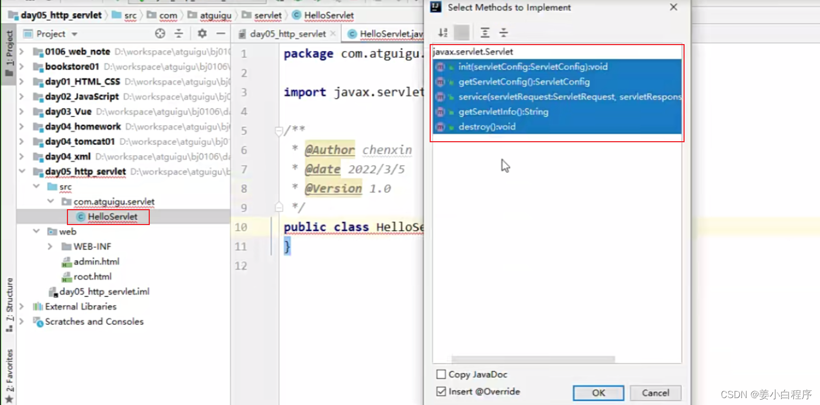The image size is (820, 405).
Task: Click the collapse all icon in the methods dialog
Action: point(503,32)
